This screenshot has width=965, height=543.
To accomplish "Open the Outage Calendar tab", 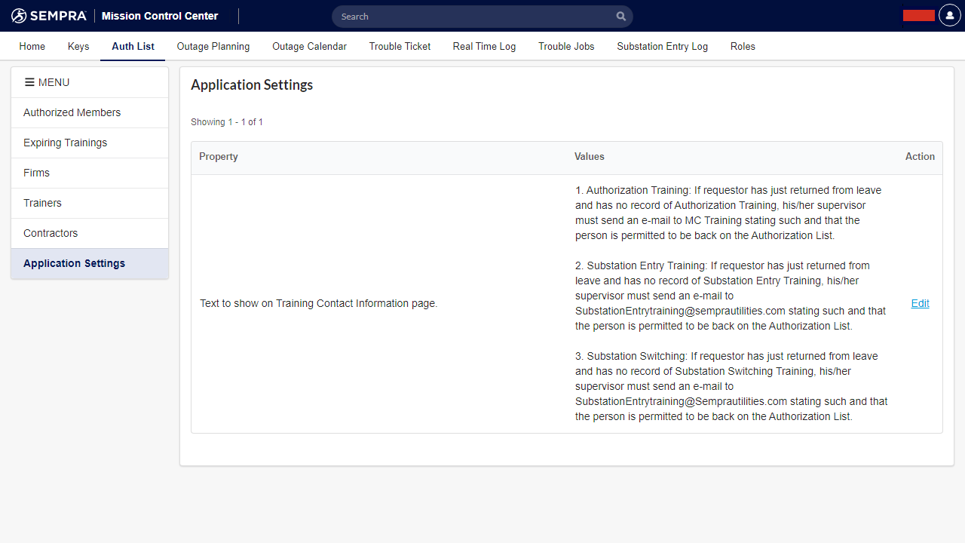I will (309, 46).
